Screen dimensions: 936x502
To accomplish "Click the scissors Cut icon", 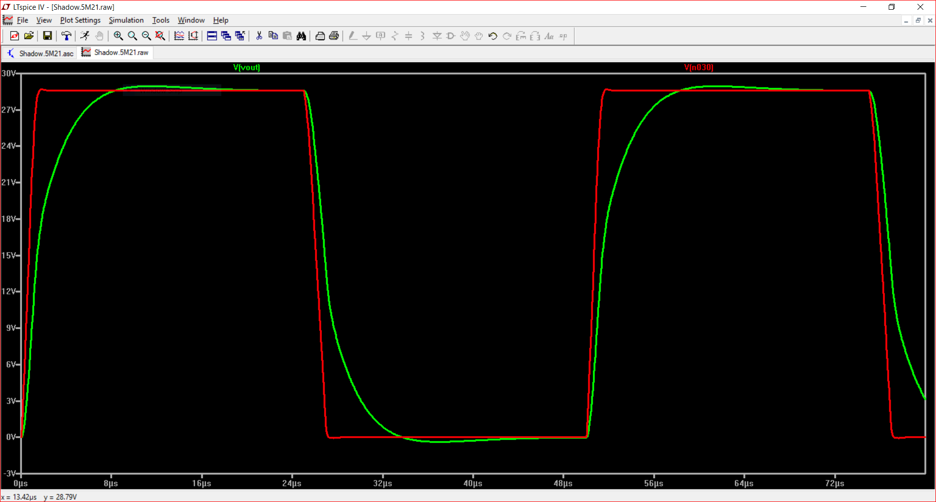I will click(259, 36).
